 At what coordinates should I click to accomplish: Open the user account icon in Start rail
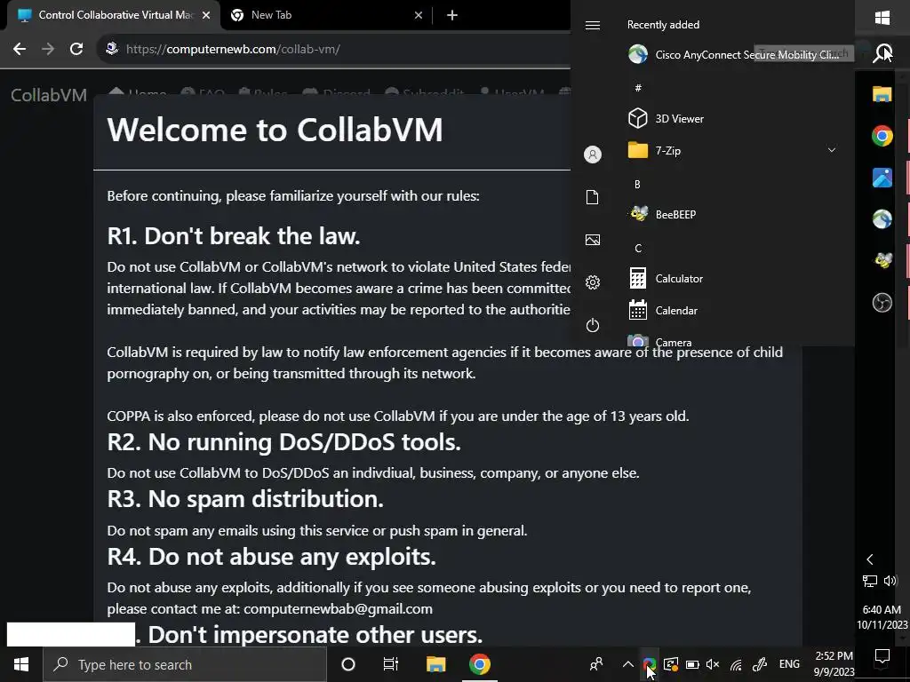pyautogui.click(x=593, y=155)
